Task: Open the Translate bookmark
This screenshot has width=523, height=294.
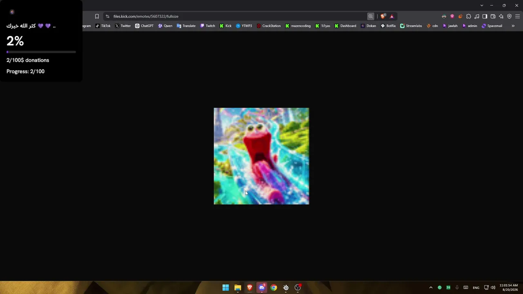Action: tap(186, 26)
